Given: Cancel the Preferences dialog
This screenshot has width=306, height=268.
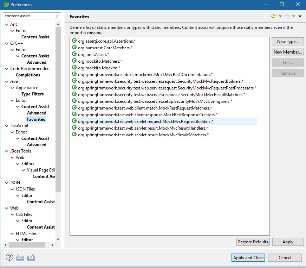Looking at the screenshot, I should tap(285, 258).
